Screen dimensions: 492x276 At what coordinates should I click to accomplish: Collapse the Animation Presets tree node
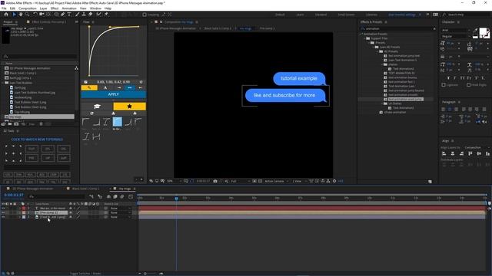(361, 34)
